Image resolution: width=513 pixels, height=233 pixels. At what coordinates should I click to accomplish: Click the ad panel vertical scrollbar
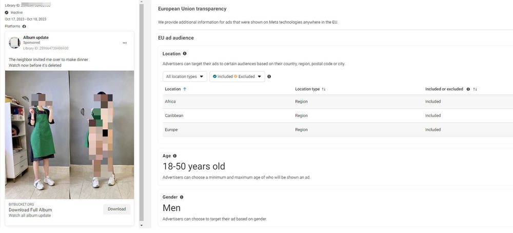pyautogui.click(x=142, y=113)
